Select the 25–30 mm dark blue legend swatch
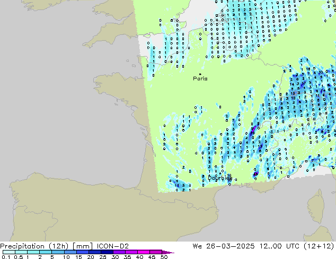 coord(107,252)
